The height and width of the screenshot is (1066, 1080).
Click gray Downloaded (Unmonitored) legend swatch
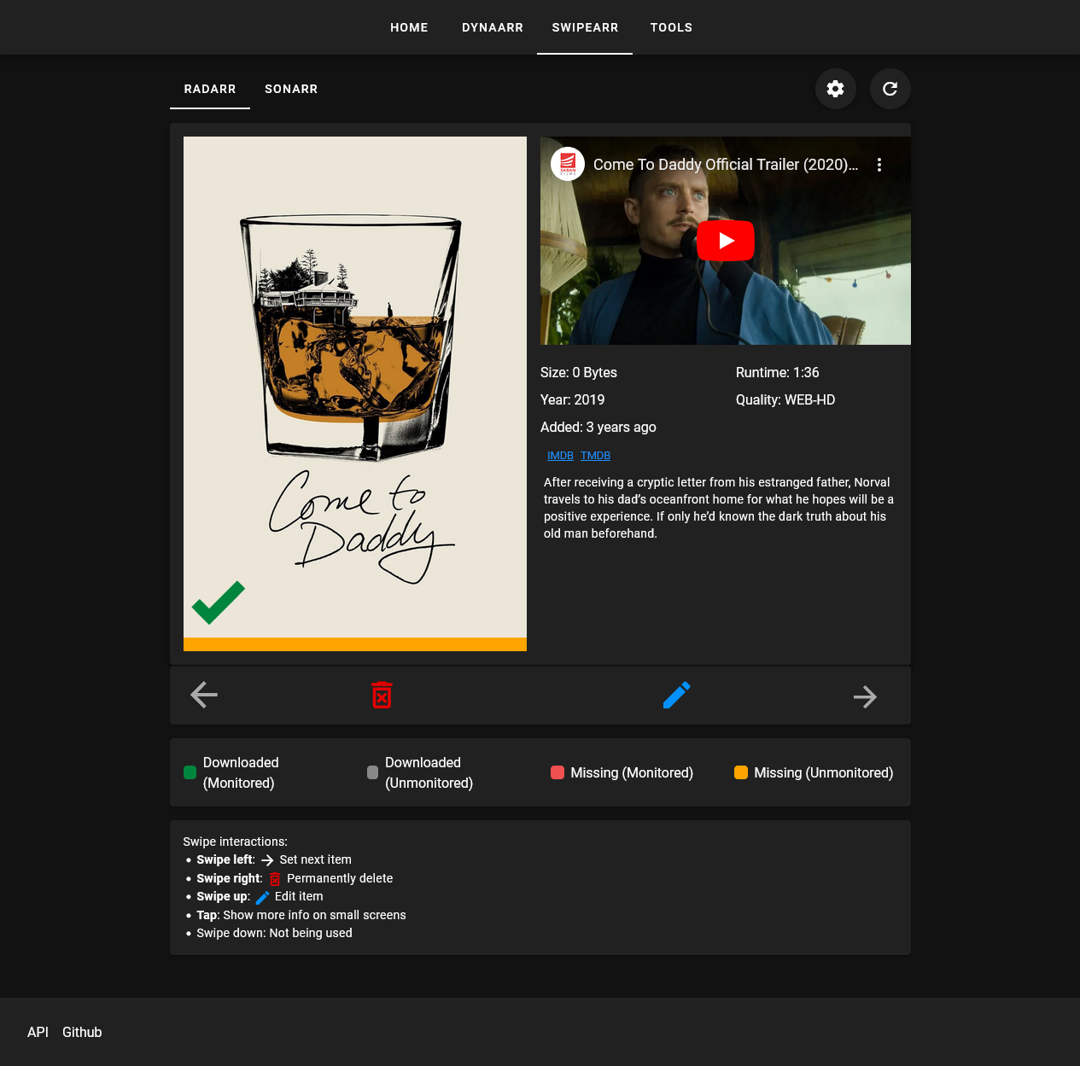pyautogui.click(x=372, y=772)
